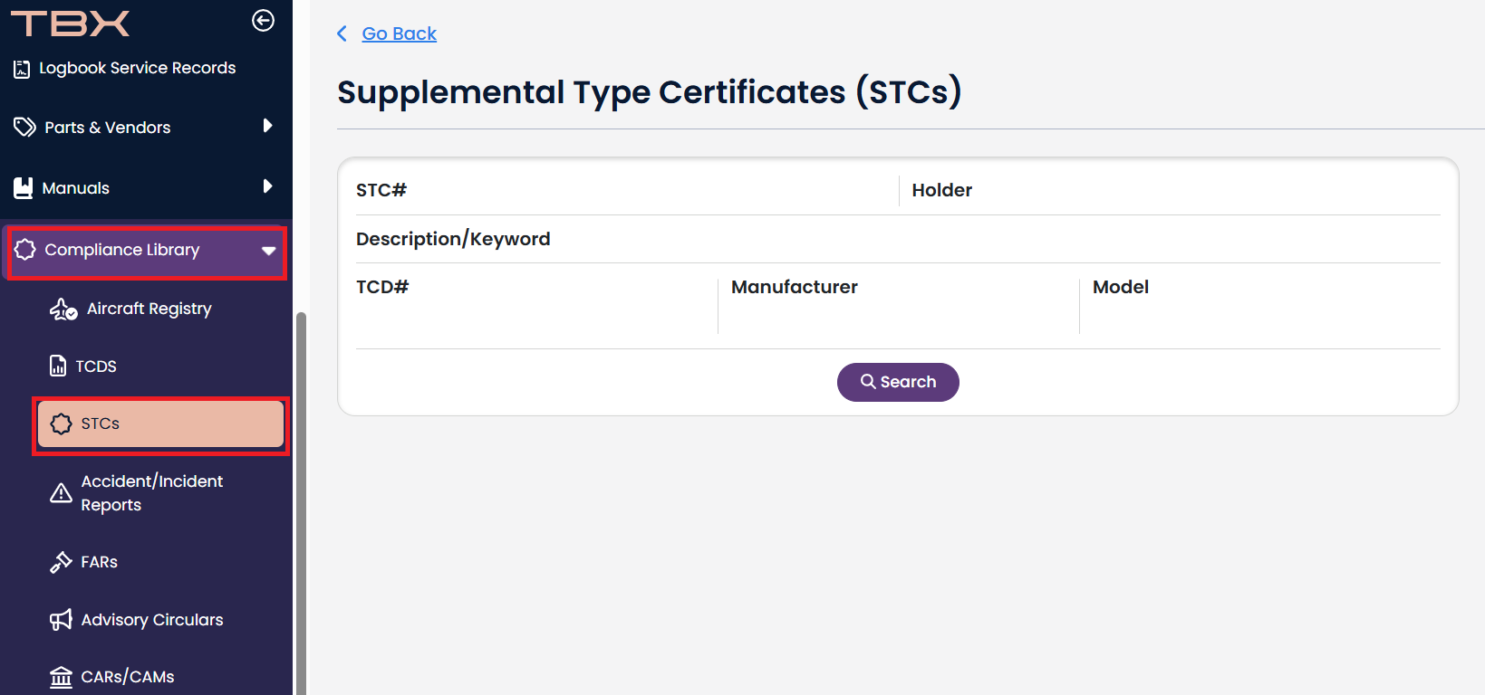The width and height of the screenshot is (1485, 695).
Task: Select the Aircraft Registry icon
Action: tap(60, 309)
